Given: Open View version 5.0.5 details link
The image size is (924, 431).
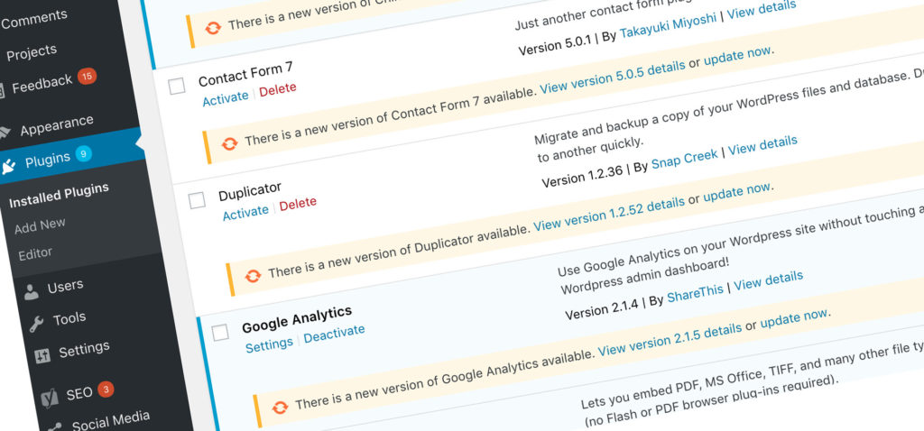Looking at the screenshot, I should (x=613, y=77).
